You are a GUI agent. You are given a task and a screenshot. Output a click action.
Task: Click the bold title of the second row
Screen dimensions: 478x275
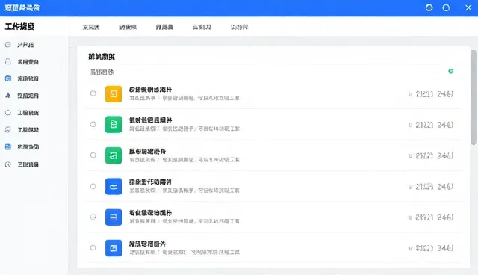pos(150,120)
